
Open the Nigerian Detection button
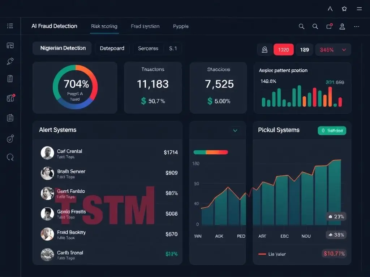[62, 48]
